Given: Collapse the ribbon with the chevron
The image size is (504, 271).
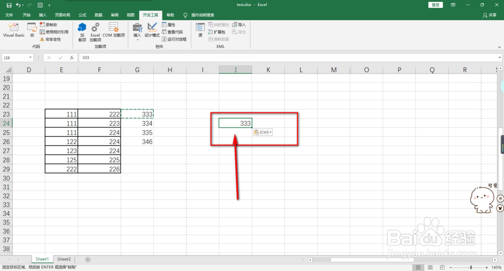Looking at the screenshot, I should pos(499,47).
